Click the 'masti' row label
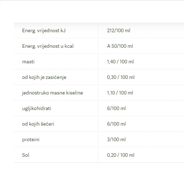 (x=28, y=62)
